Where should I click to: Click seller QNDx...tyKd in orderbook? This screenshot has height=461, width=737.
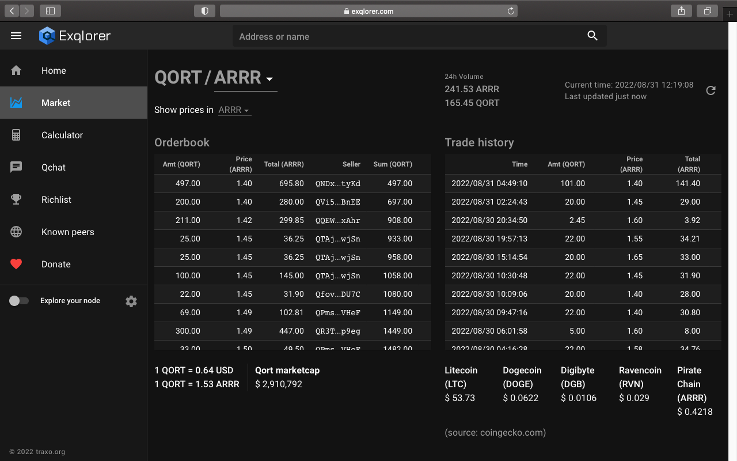pos(338,183)
